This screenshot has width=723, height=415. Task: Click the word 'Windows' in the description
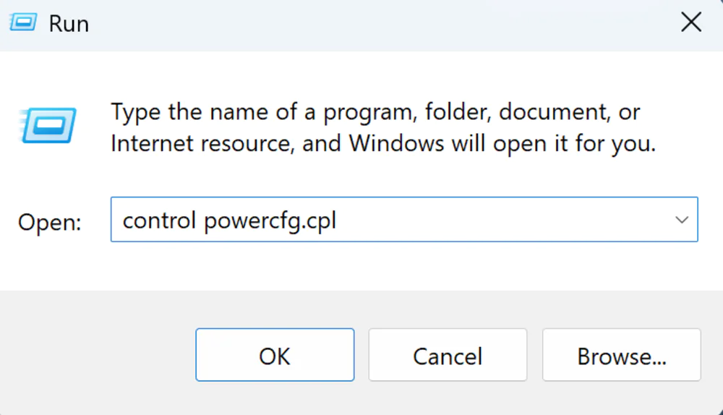pos(396,143)
